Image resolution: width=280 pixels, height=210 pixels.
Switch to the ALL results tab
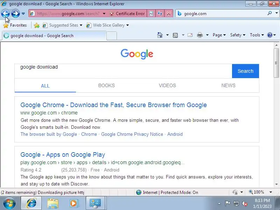45,86
